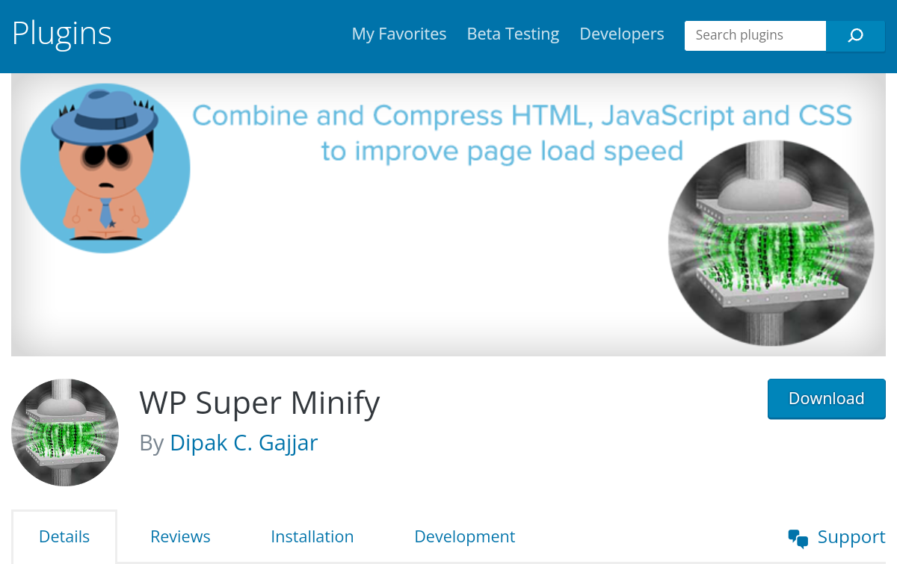Image resolution: width=897 pixels, height=564 pixels.
Task: Switch to the Reviews tab
Action: [180, 536]
